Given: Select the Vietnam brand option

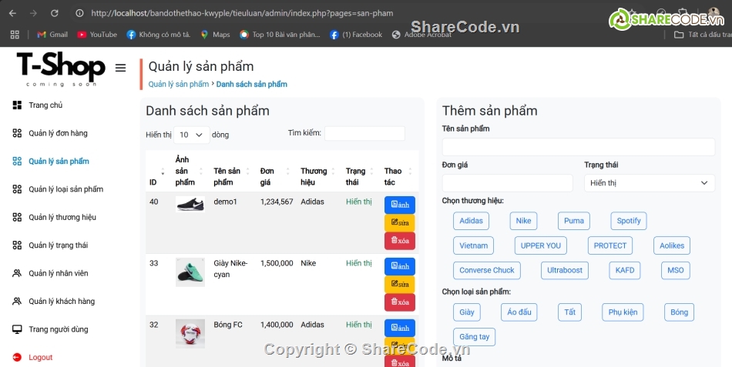Looking at the screenshot, I should [473, 245].
